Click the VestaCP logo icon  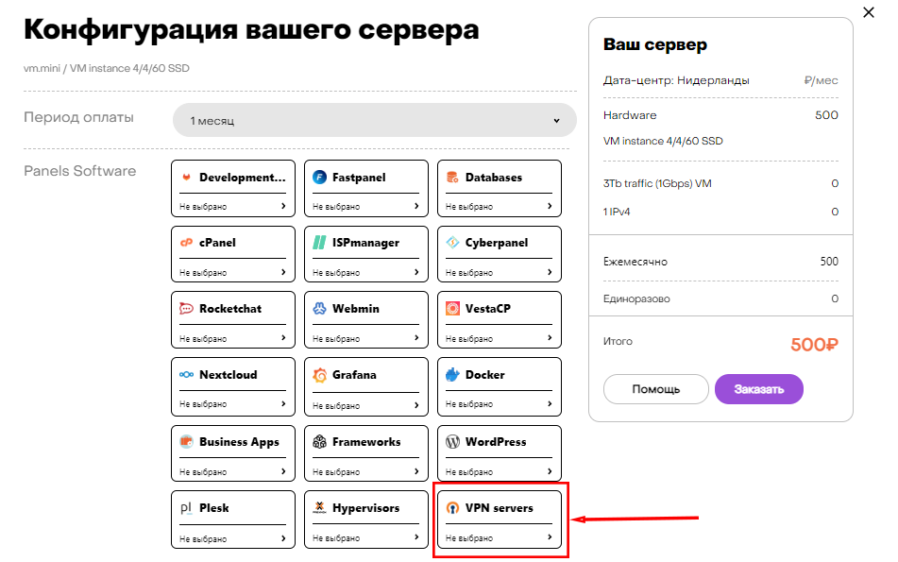click(x=452, y=308)
